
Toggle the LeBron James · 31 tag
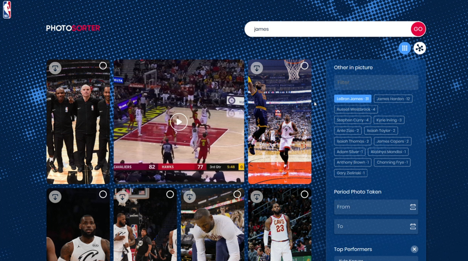coord(352,99)
